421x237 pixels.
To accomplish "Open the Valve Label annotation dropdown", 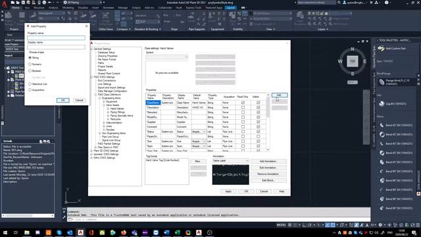I will point(231,161).
